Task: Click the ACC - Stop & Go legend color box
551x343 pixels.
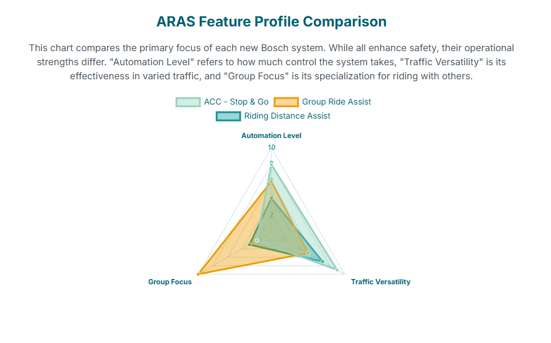Action: pos(188,102)
